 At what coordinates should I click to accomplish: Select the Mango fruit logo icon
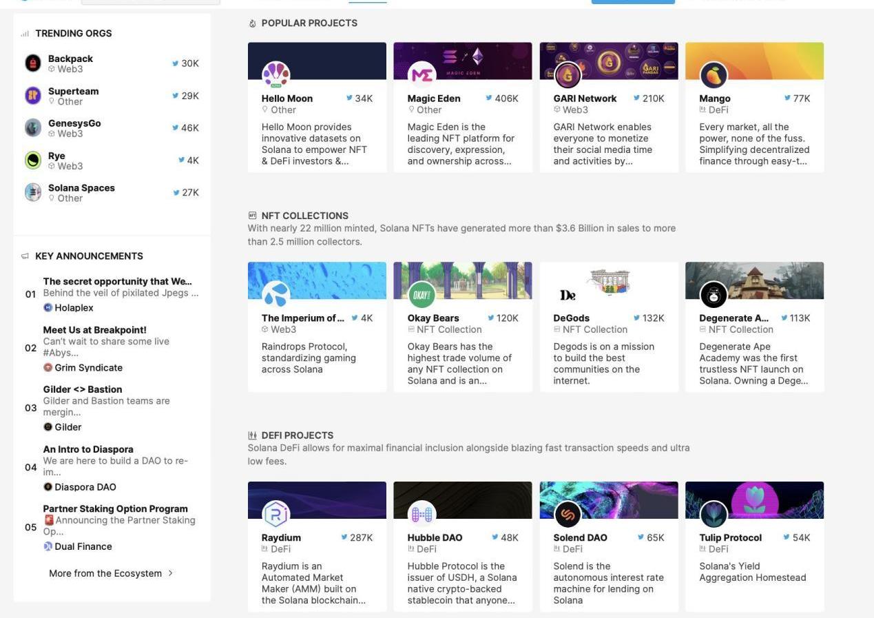click(714, 76)
